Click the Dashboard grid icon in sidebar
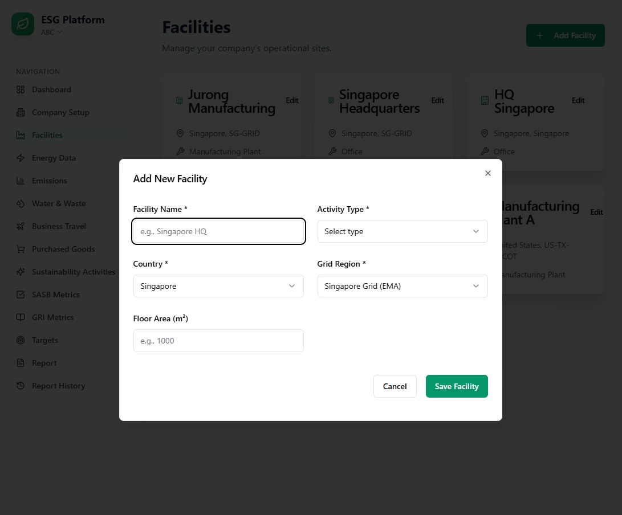Image resolution: width=622 pixels, height=515 pixels. (x=21, y=89)
